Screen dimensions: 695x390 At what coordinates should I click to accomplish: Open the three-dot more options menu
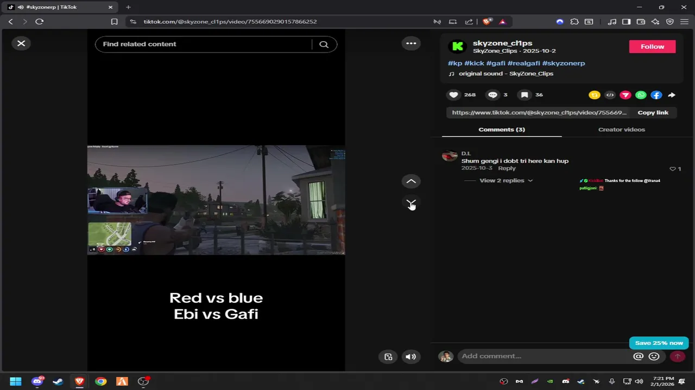point(411,43)
